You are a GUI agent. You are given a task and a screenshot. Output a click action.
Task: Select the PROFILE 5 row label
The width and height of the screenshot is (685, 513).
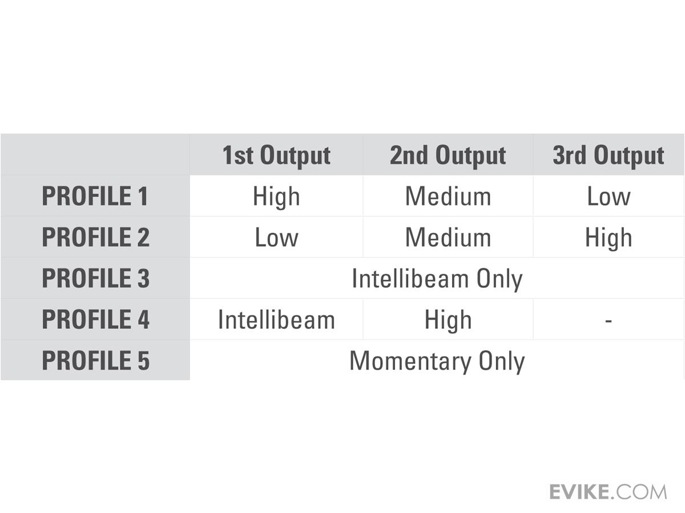click(95, 360)
